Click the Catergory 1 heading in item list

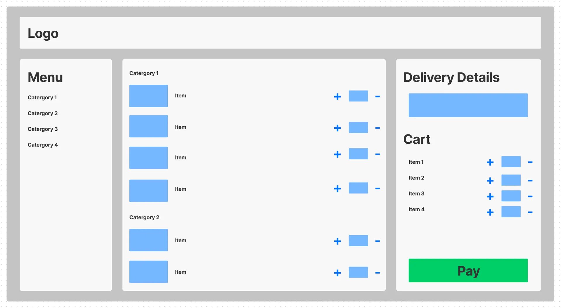144,73
